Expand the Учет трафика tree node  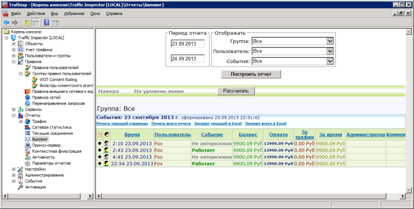coord(13,50)
